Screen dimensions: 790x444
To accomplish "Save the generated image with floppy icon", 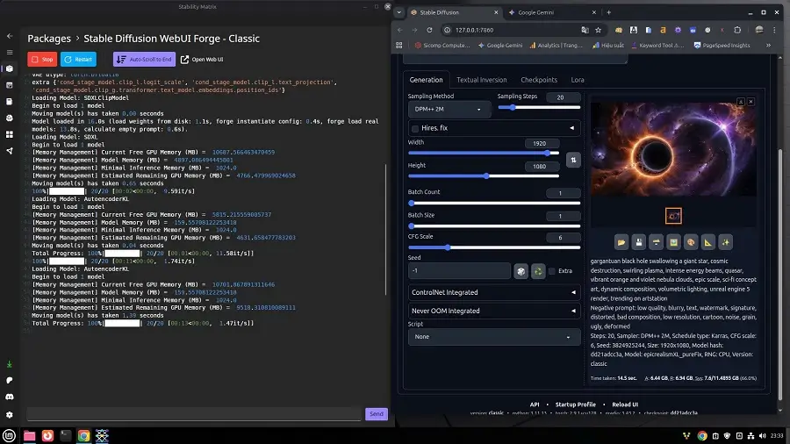I will point(639,242).
